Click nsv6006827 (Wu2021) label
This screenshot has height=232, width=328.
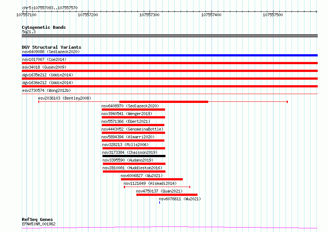point(142,176)
